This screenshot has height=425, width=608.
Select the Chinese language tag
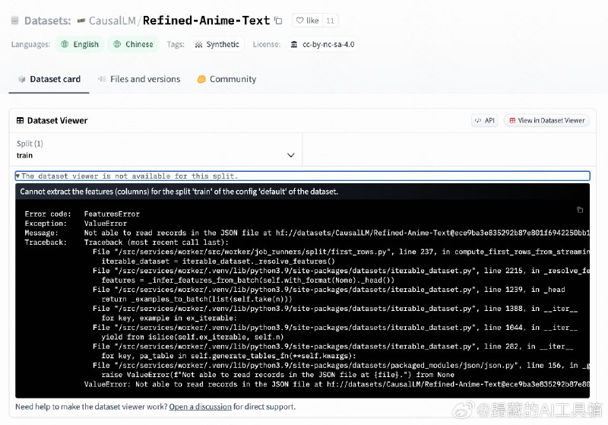pyautogui.click(x=133, y=44)
